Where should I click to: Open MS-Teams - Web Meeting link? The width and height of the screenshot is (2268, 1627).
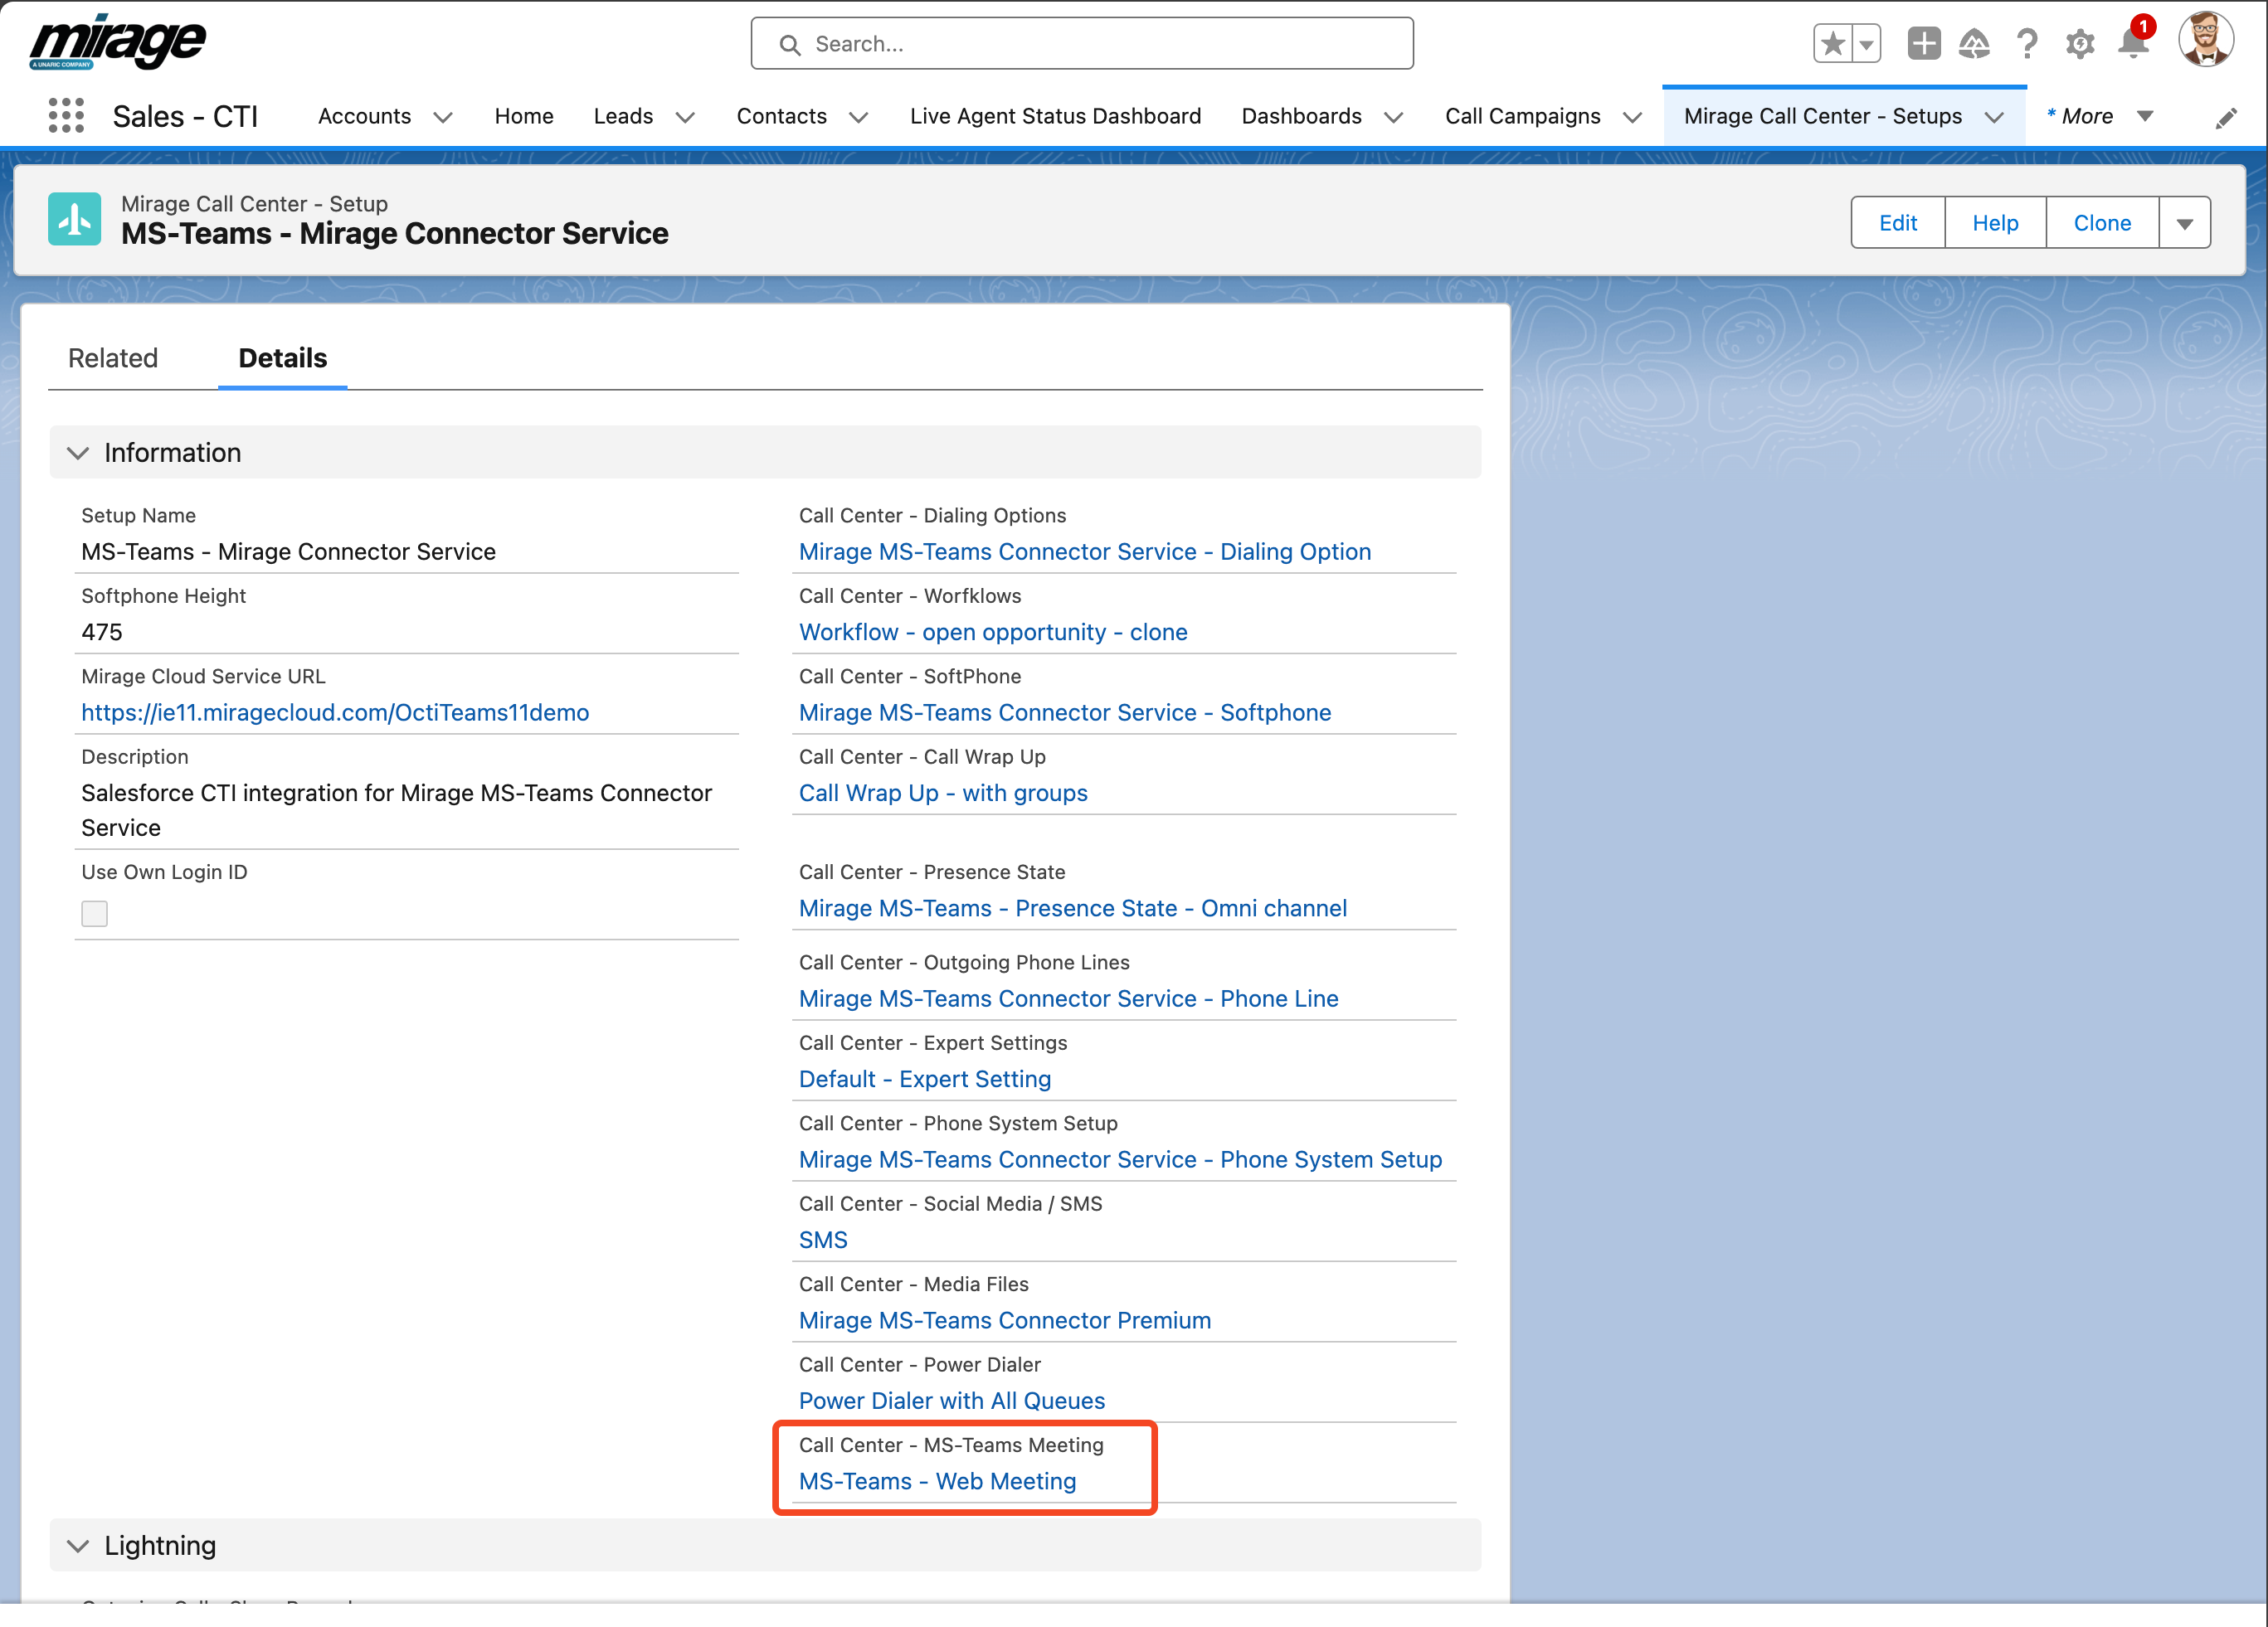pyautogui.click(x=938, y=1481)
